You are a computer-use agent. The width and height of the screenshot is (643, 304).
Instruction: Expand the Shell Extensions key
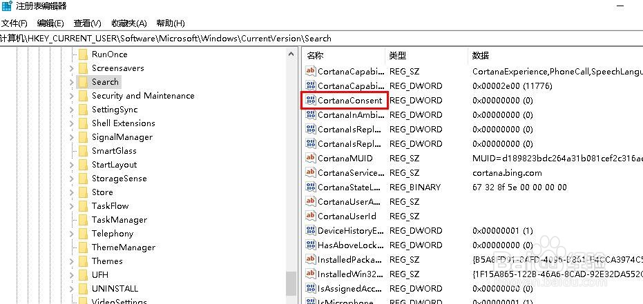(72, 123)
